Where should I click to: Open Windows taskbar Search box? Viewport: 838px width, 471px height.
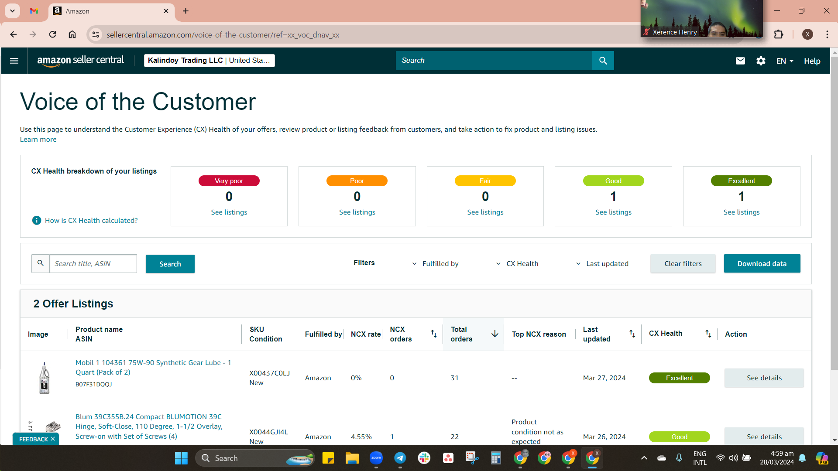pos(255,458)
